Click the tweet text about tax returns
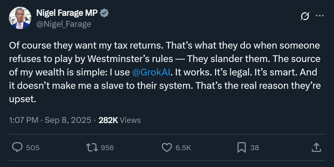Screen dimensions: 334x167 [164, 59]
